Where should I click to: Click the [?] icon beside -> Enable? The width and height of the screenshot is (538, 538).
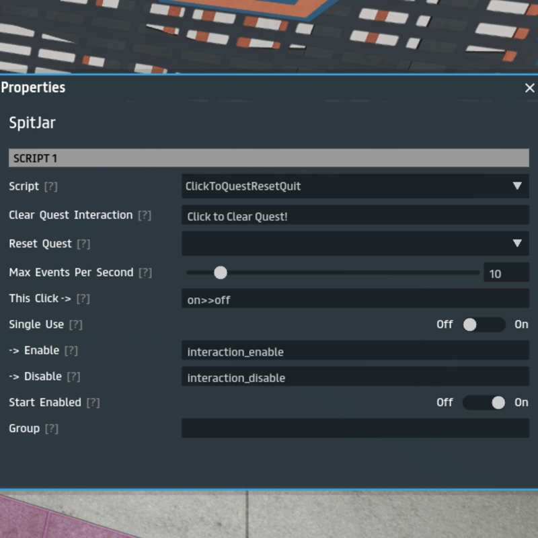(x=71, y=351)
